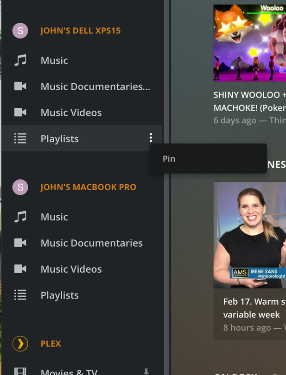Click list icon beside MacBook Pro Playlists
The width and height of the screenshot is (286, 375).
click(x=20, y=295)
